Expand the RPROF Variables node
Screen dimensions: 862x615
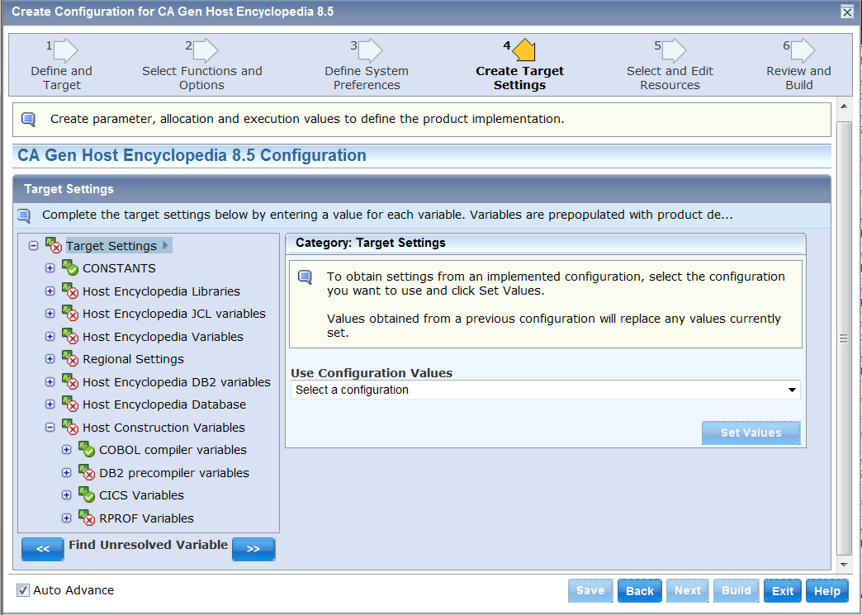point(67,518)
